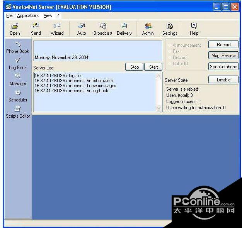
Task: Click the Speakerphone button
Action: 223,67
